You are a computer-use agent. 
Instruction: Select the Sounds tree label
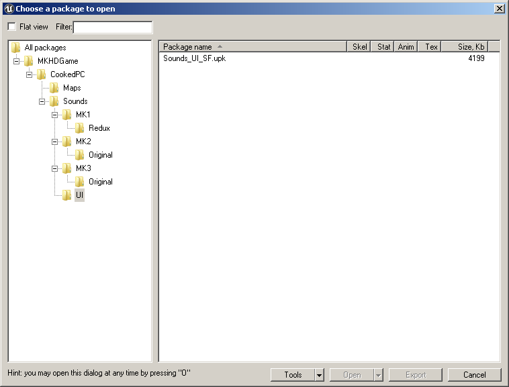[75, 101]
